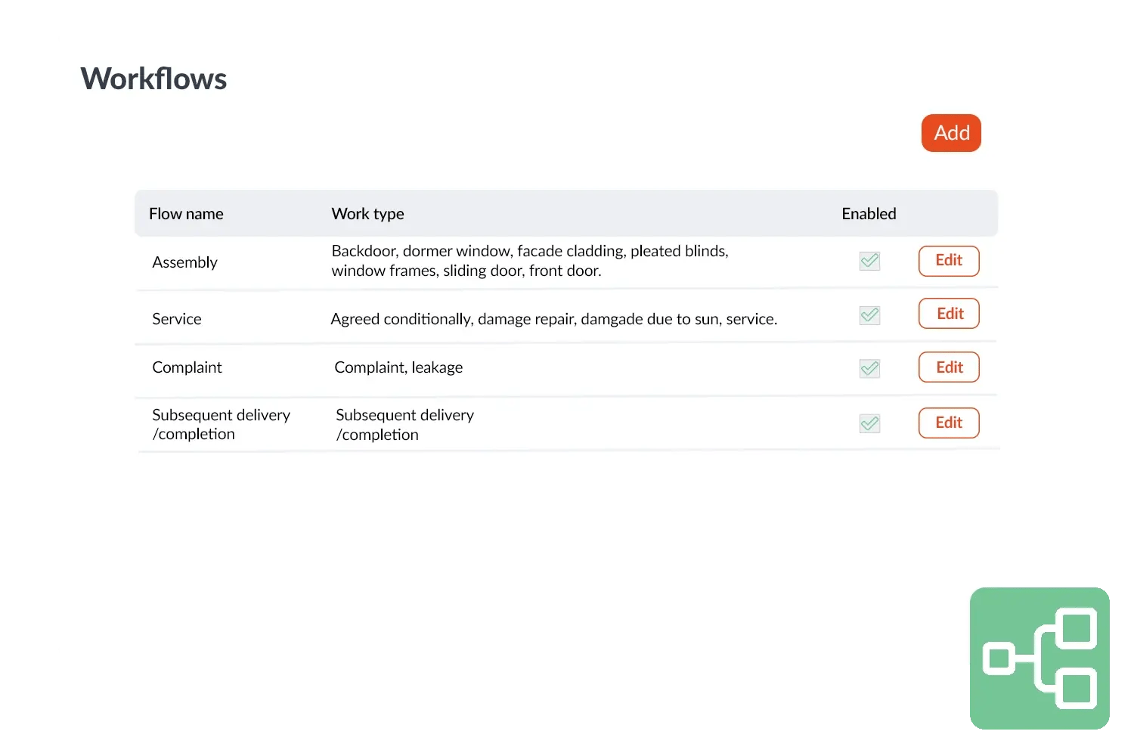Toggle the Service enabled checkbox
Viewport: 1134px width, 756px height.
tap(869, 315)
